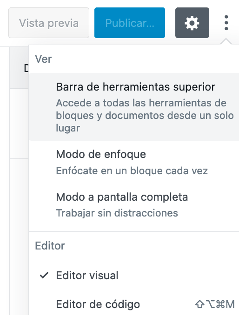This screenshot has height=315, width=239.
Task: Click the Ver section heading
Action: pyautogui.click(x=43, y=59)
